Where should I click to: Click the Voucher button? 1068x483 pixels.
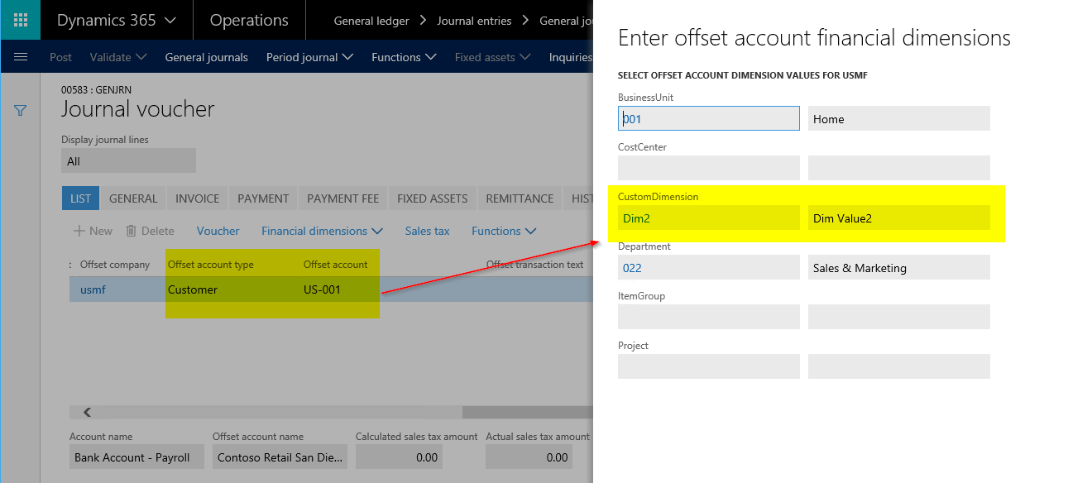(x=218, y=231)
